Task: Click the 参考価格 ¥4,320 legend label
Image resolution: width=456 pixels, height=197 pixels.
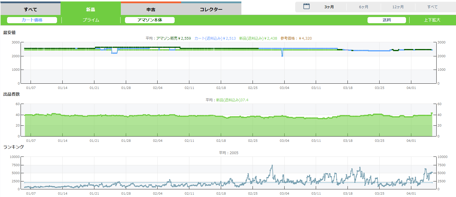Action: point(296,38)
